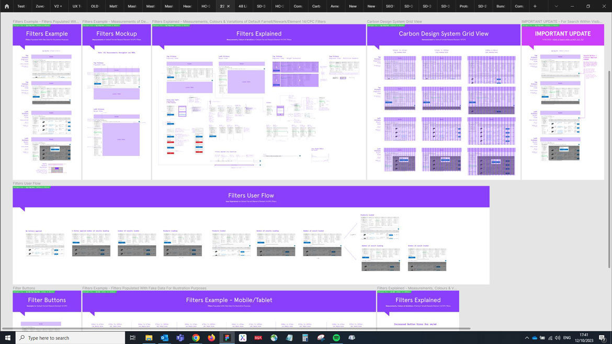Click the volume icon in the system tray
Image resolution: width=612 pixels, height=344 pixels.
pyautogui.click(x=558, y=337)
